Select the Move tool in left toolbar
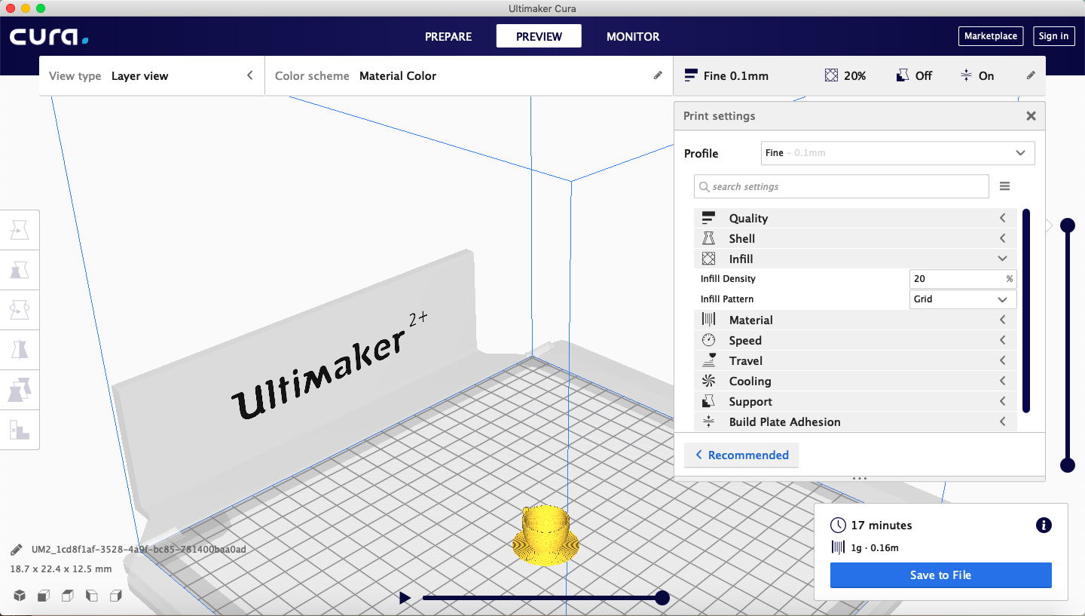The height and width of the screenshot is (616, 1085). tap(20, 229)
